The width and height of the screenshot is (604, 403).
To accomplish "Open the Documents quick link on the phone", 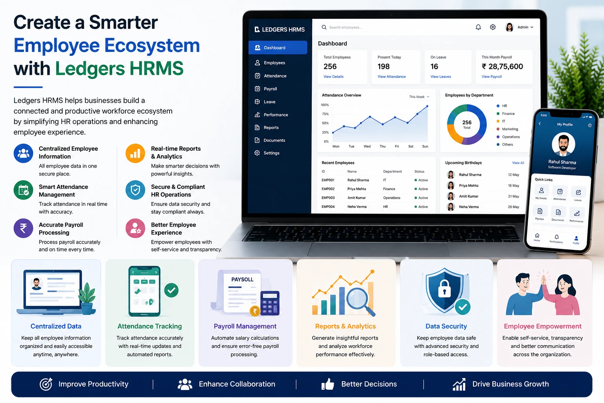I will (558, 214).
